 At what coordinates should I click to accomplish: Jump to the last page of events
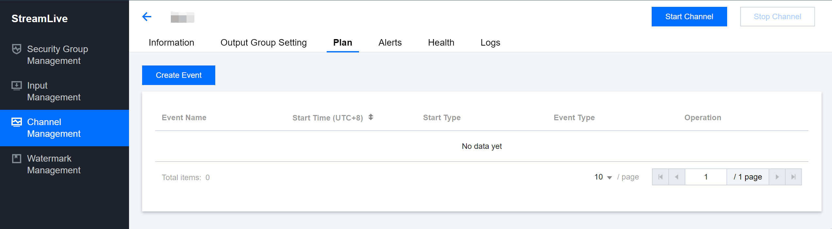(x=793, y=177)
